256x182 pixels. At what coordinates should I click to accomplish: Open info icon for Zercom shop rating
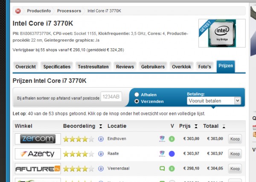pyautogui.click(x=101, y=139)
